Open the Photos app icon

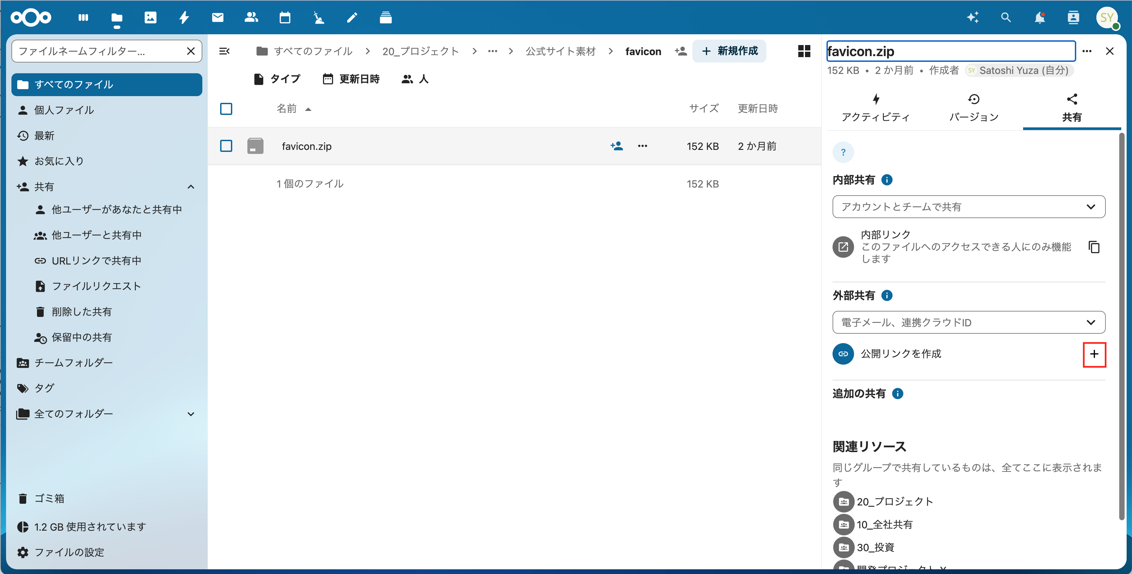click(151, 17)
